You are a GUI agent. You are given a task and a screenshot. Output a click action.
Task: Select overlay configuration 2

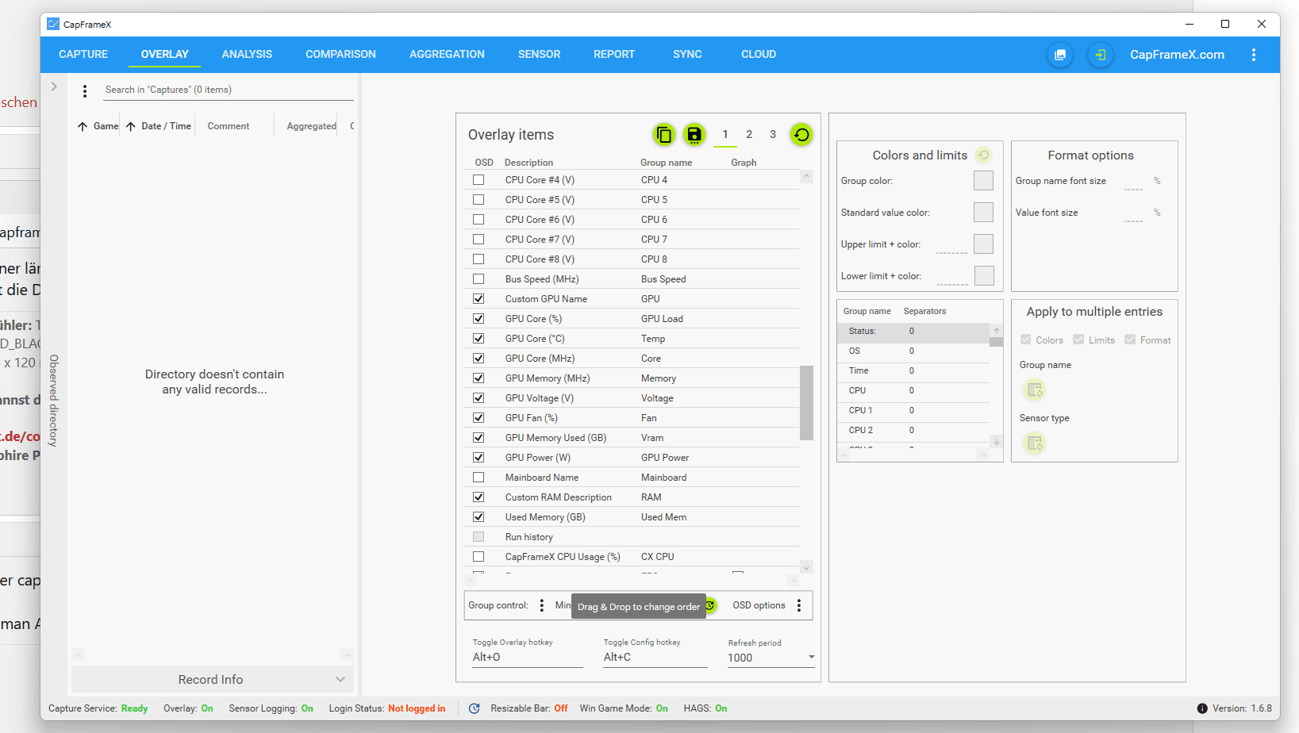(749, 135)
